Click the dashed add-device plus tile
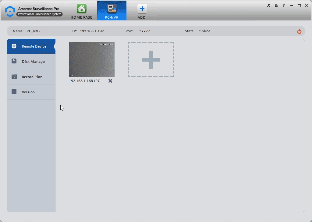This screenshot has height=222, width=312. point(151,59)
